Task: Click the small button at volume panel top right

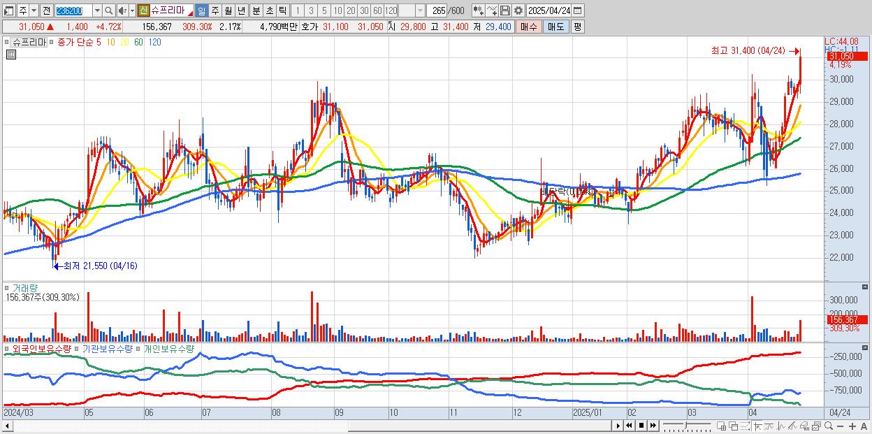Action: click(866, 287)
